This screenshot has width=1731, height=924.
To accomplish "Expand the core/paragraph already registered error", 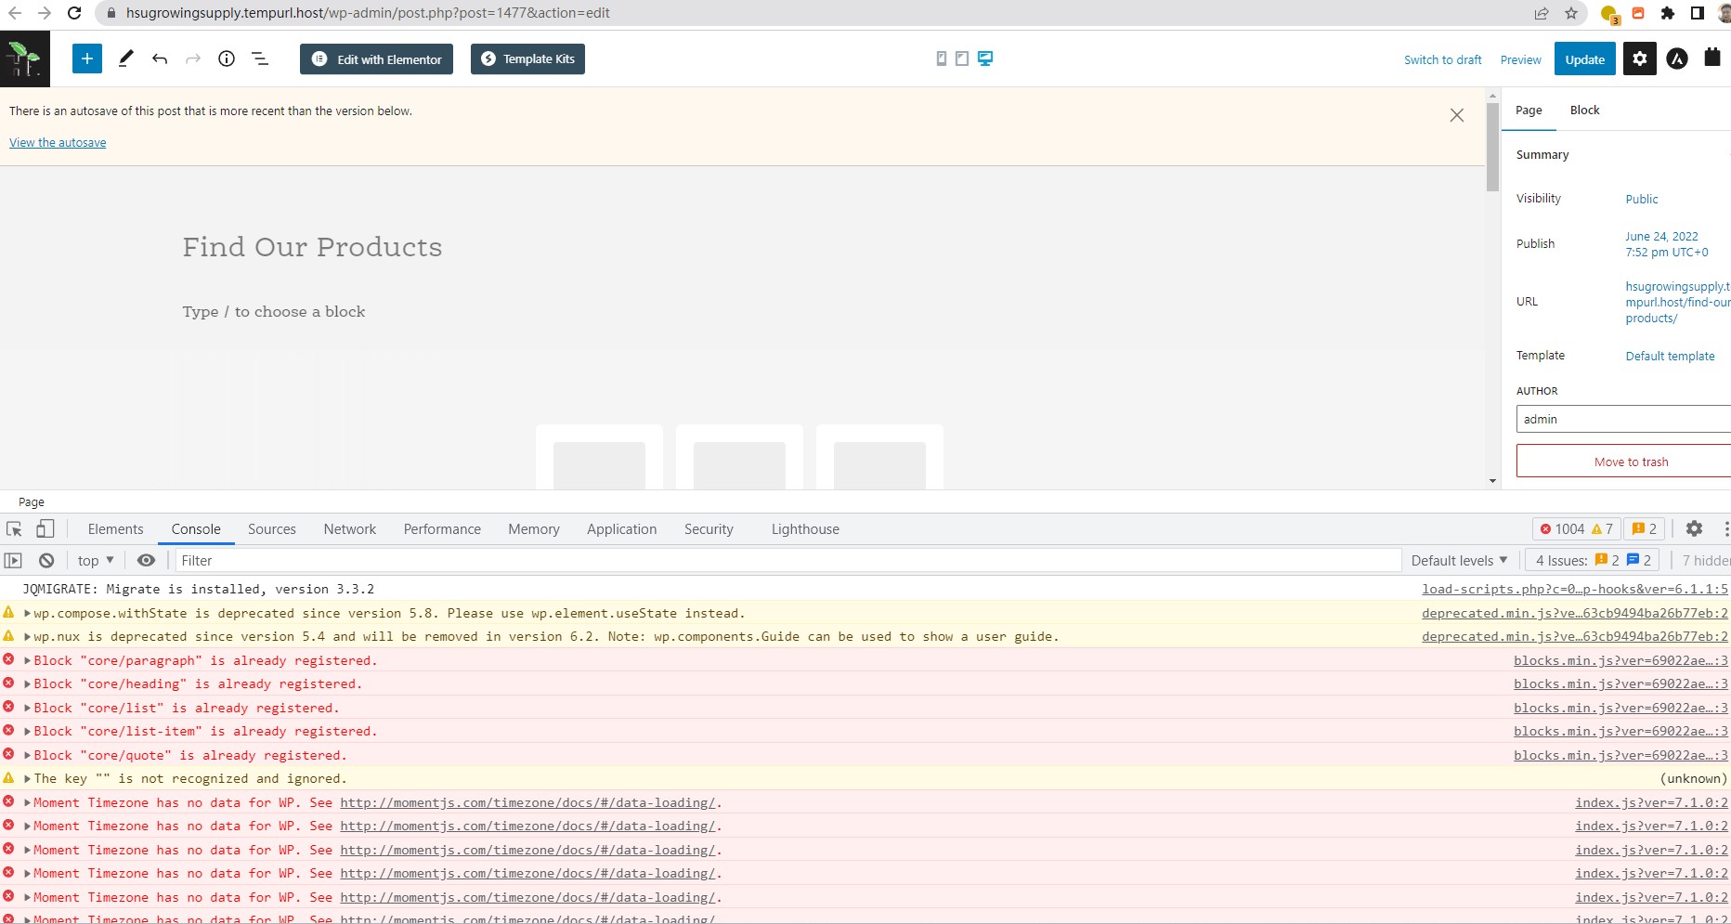I will tap(28, 660).
